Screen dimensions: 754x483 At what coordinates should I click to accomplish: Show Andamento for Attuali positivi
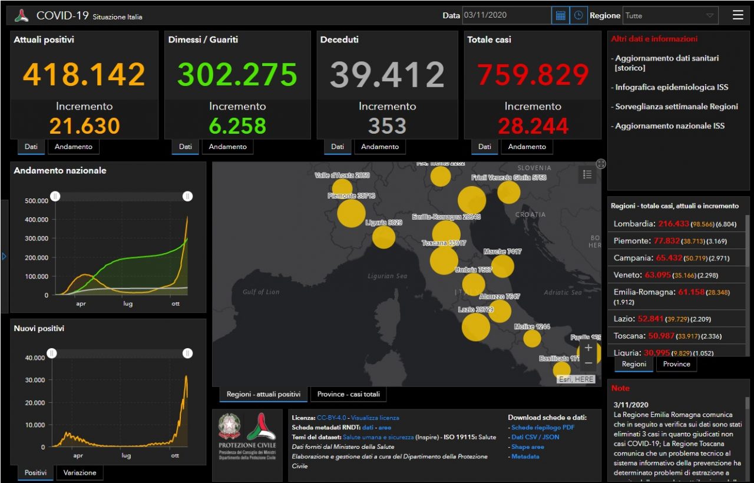(x=74, y=147)
